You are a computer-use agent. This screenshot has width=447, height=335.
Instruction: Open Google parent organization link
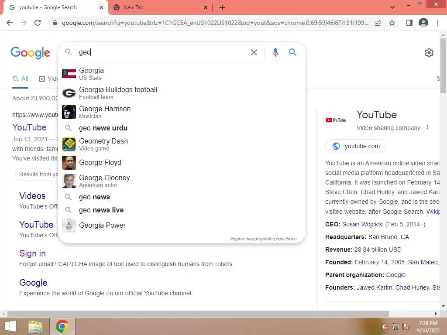(395, 275)
